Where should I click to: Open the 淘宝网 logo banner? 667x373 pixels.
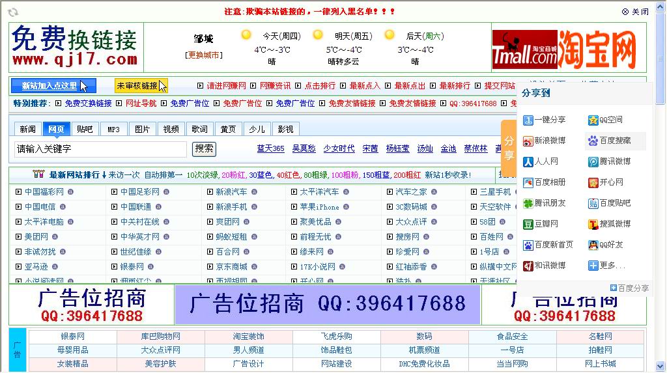pyautogui.click(x=597, y=49)
